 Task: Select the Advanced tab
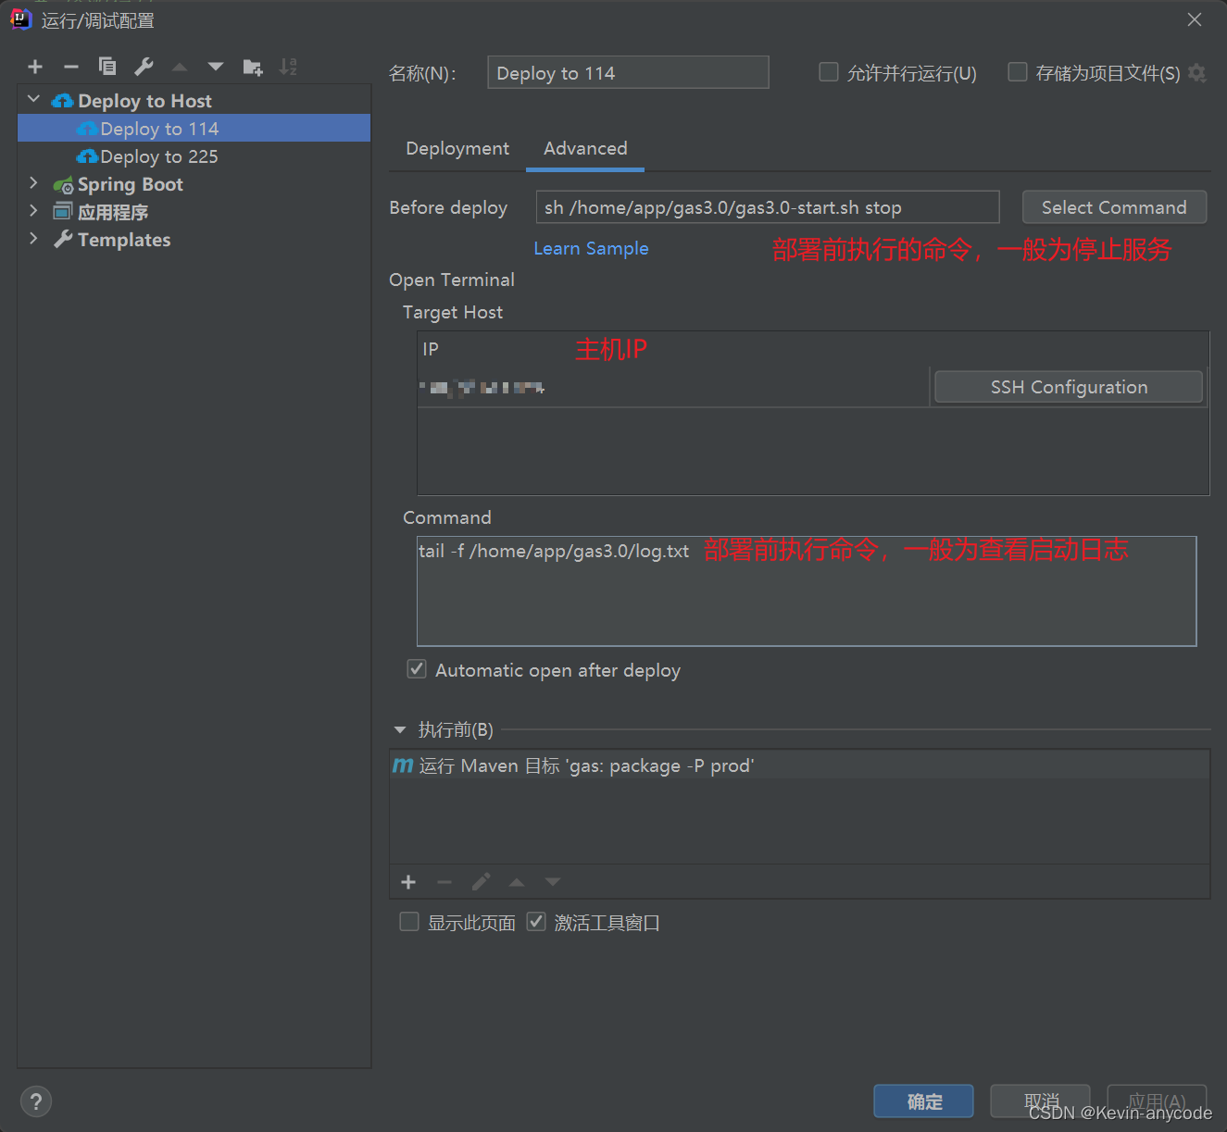tap(585, 149)
